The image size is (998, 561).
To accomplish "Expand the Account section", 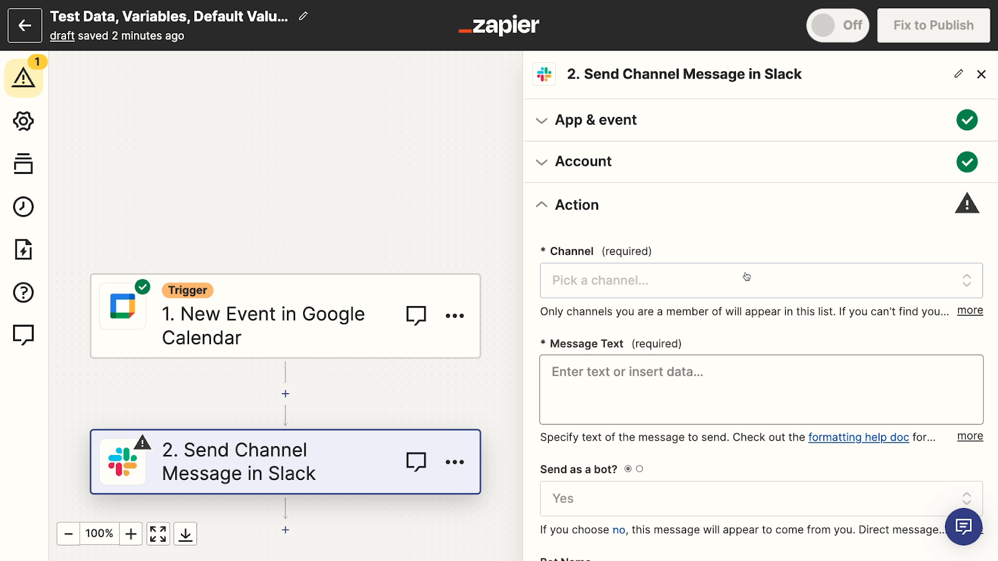I will point(760,161).
